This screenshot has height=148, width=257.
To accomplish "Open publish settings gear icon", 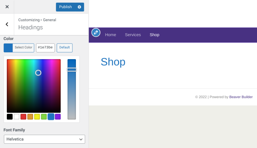I will pos(79,7).
